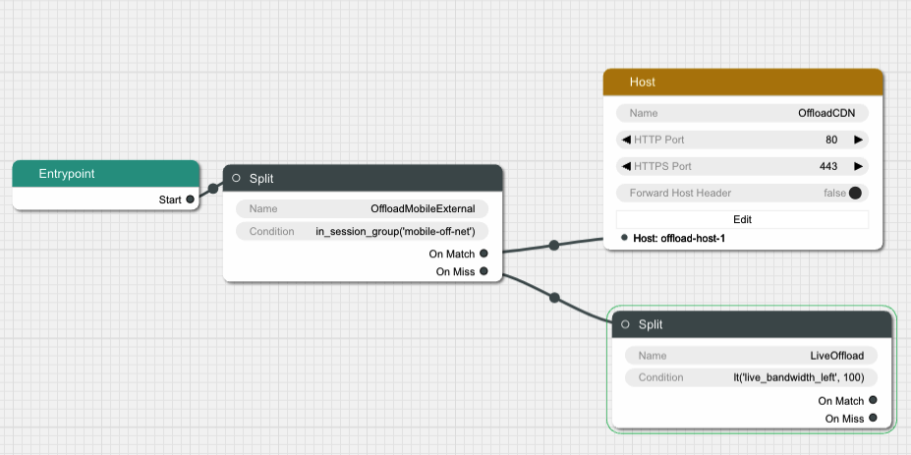This screenshot has width=911, height=455.
Task: Click On Match port of OffloadMobileExternal
Action: pos(484,254)
